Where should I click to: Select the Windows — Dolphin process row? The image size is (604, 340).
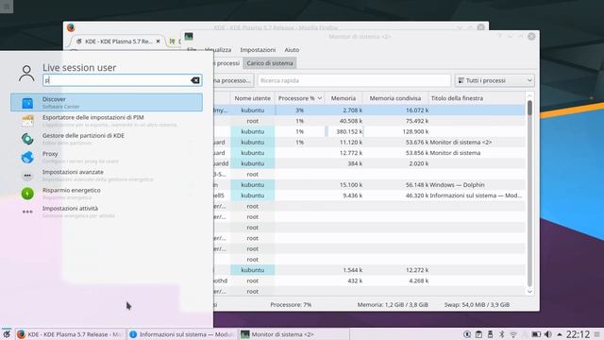point(369,185)
